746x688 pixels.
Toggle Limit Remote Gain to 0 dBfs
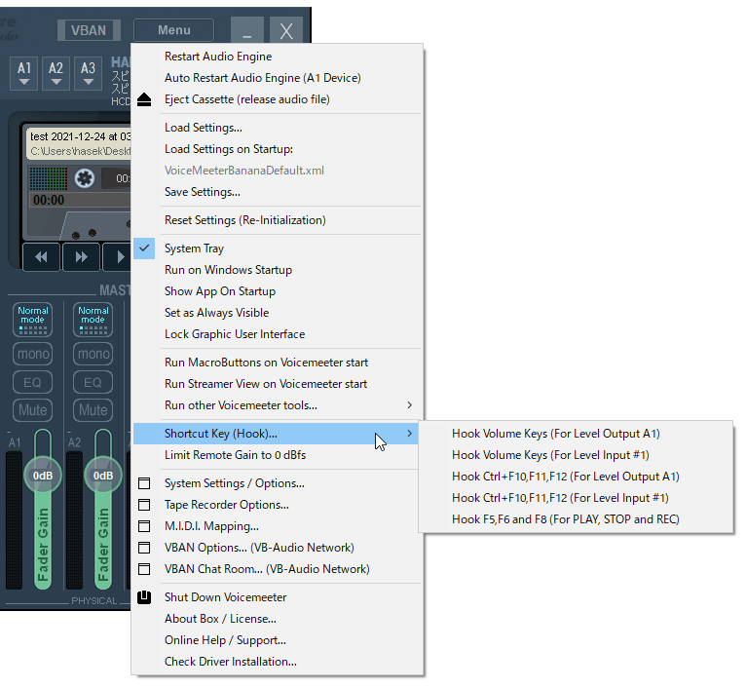click(277, 455)
